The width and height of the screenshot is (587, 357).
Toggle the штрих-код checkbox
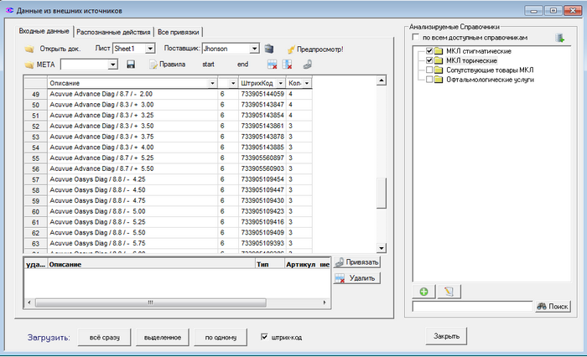pyautogui.click(x=266, y=338)
